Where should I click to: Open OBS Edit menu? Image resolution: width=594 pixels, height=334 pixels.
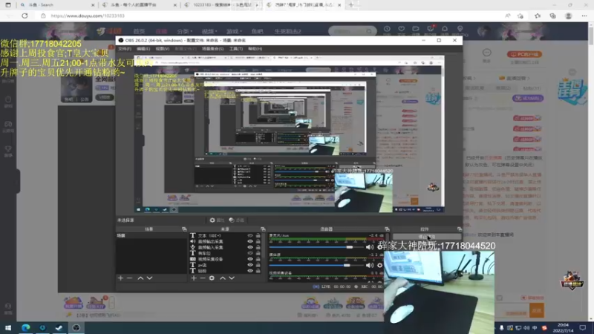pos(143,49)
